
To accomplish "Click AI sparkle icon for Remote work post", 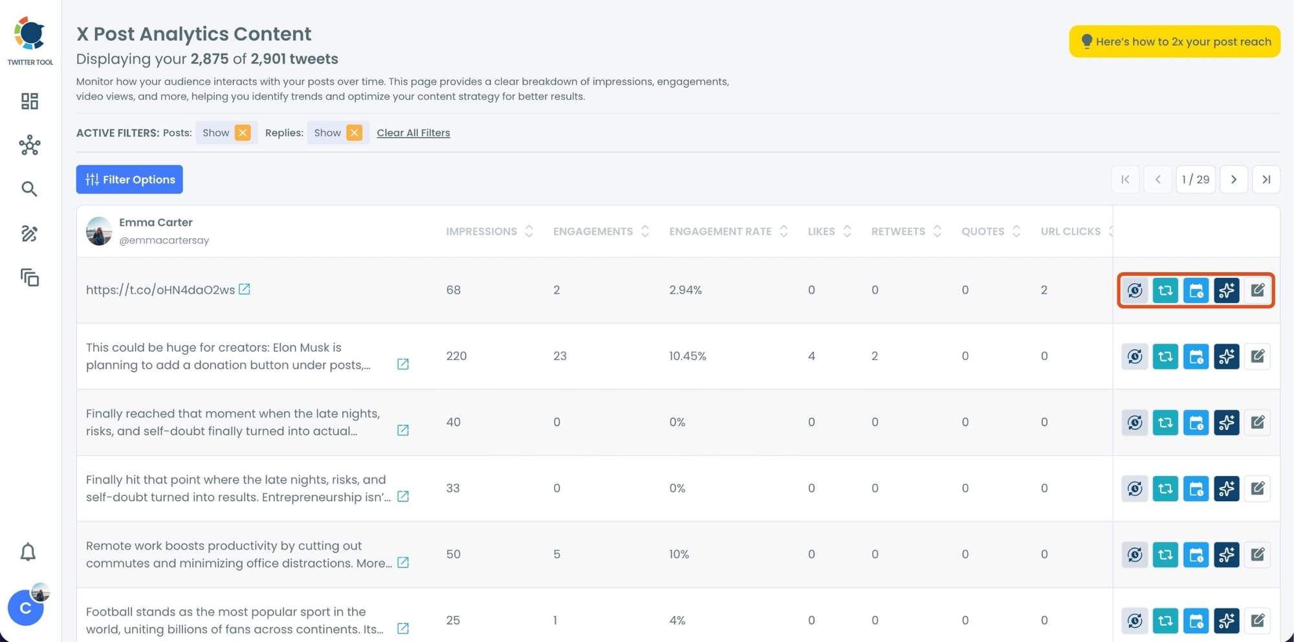I will point(1227,555).
